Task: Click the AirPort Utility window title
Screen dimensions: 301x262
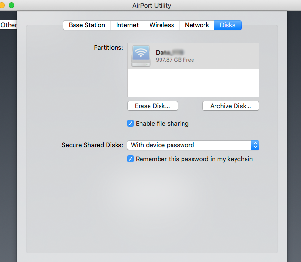Action: [x=151, y=5]
